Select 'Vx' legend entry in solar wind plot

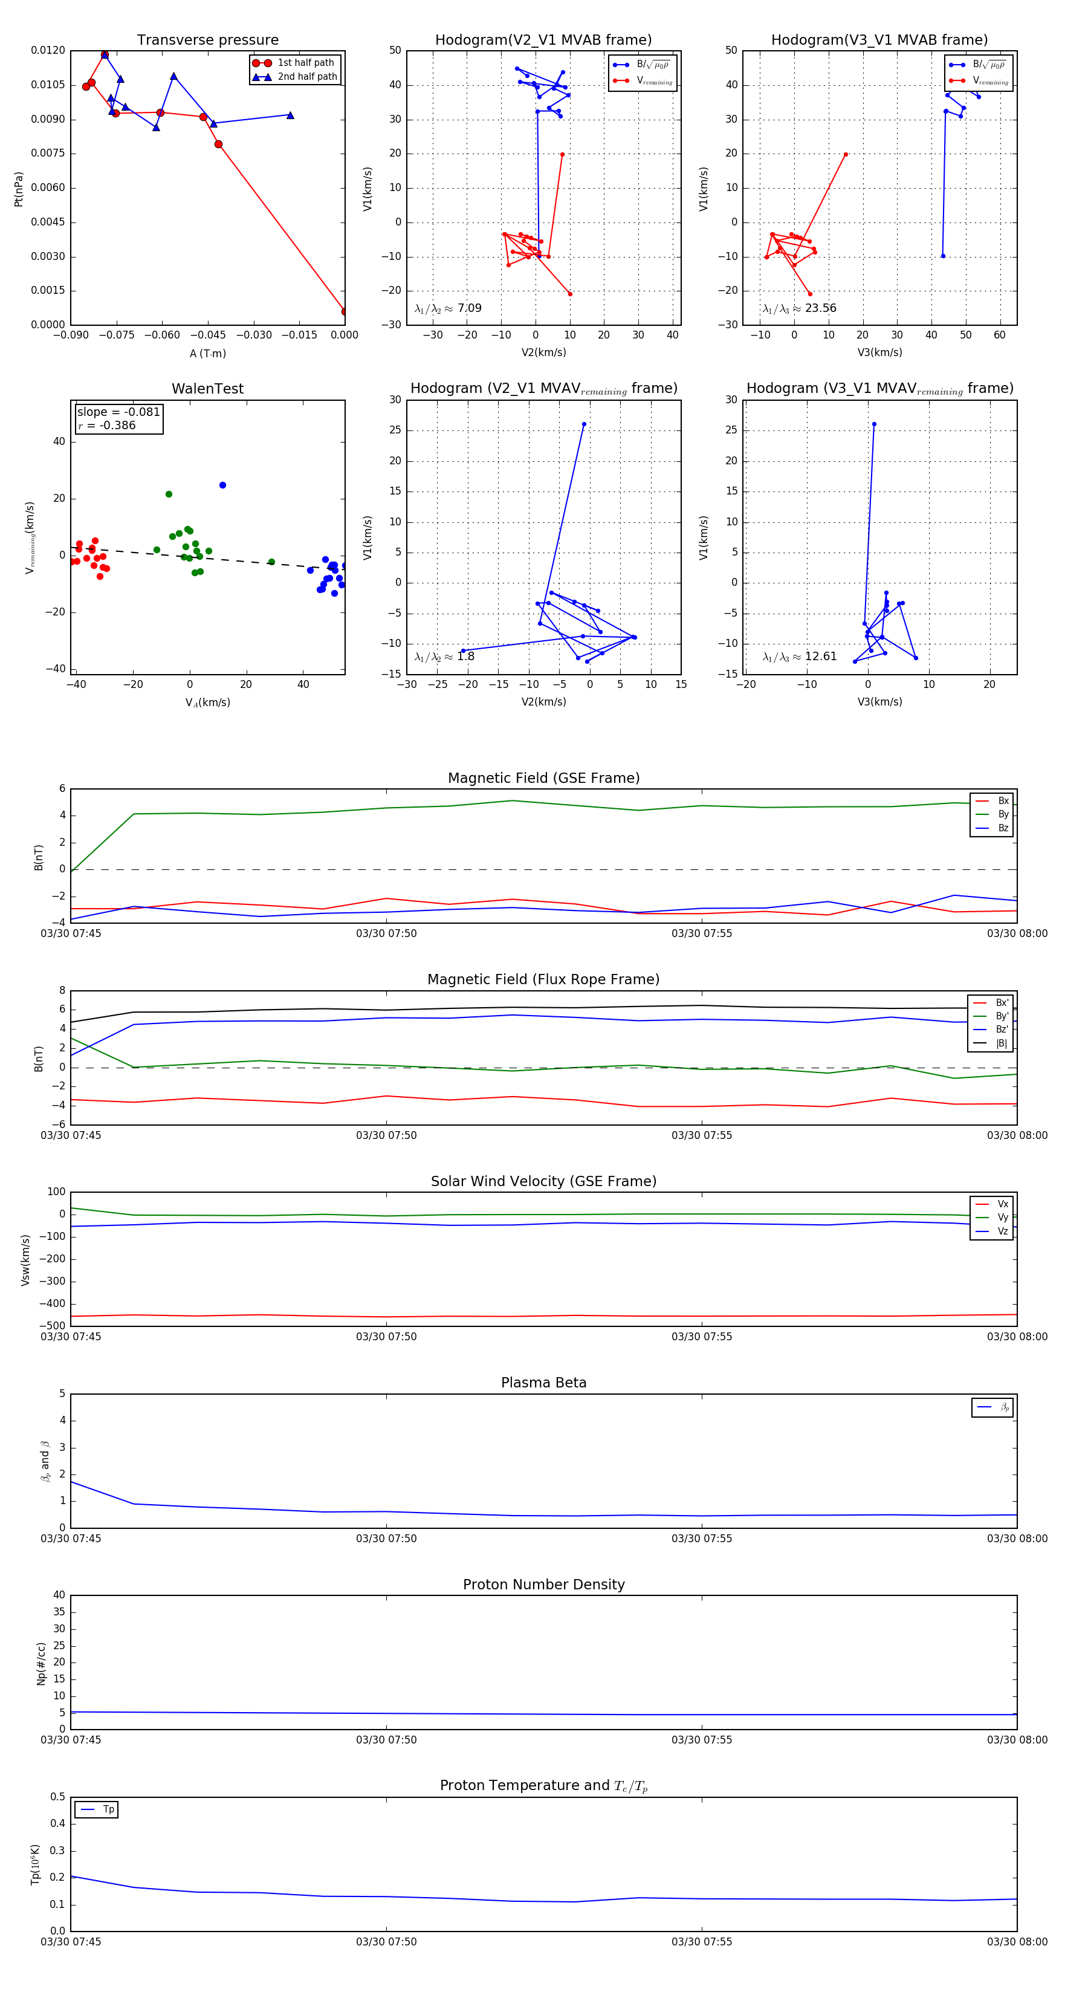[x=992, y=1204]
